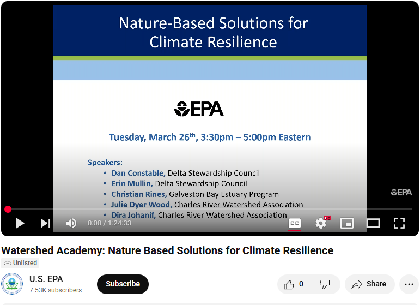Play the video
This screenshot has height=305, width=420.
coord(20,223)
